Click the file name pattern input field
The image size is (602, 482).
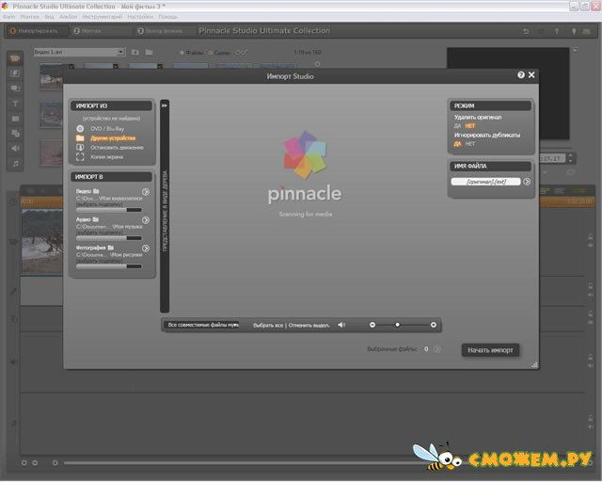pos(486,182)
